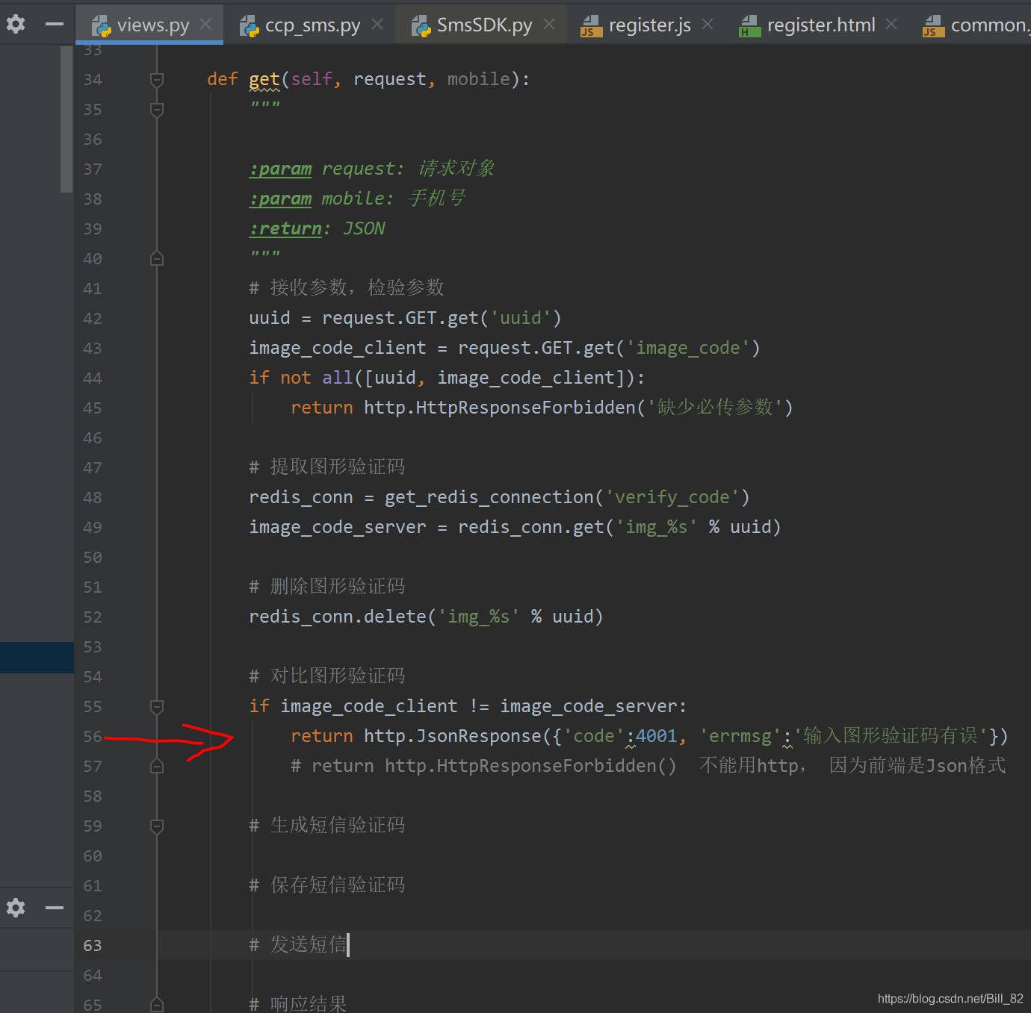Hide the lower tool window with the minus icon
Viewport: 1031px width, 1013px height.
point(55,908)
